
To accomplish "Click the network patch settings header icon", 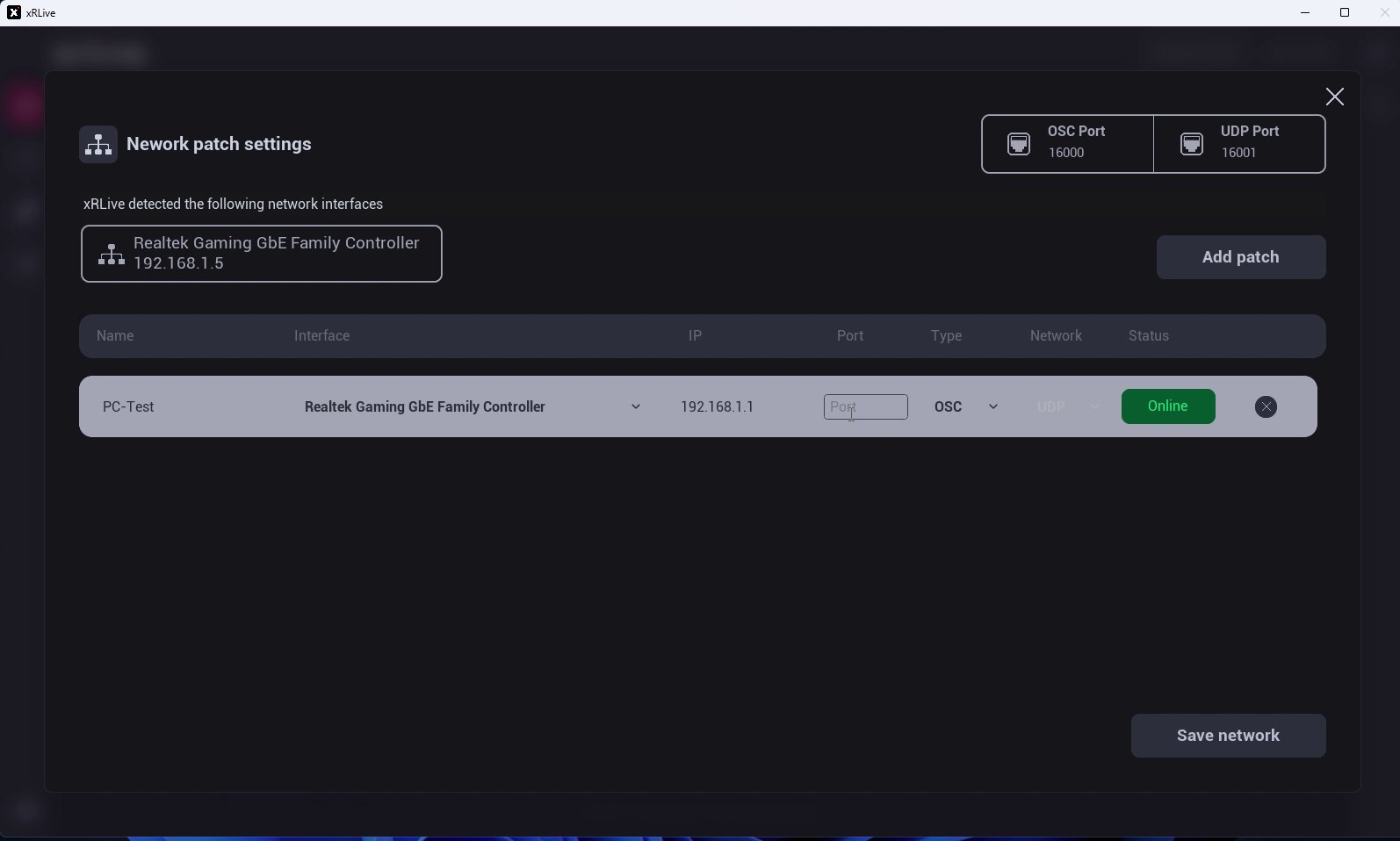I will 98,144.
